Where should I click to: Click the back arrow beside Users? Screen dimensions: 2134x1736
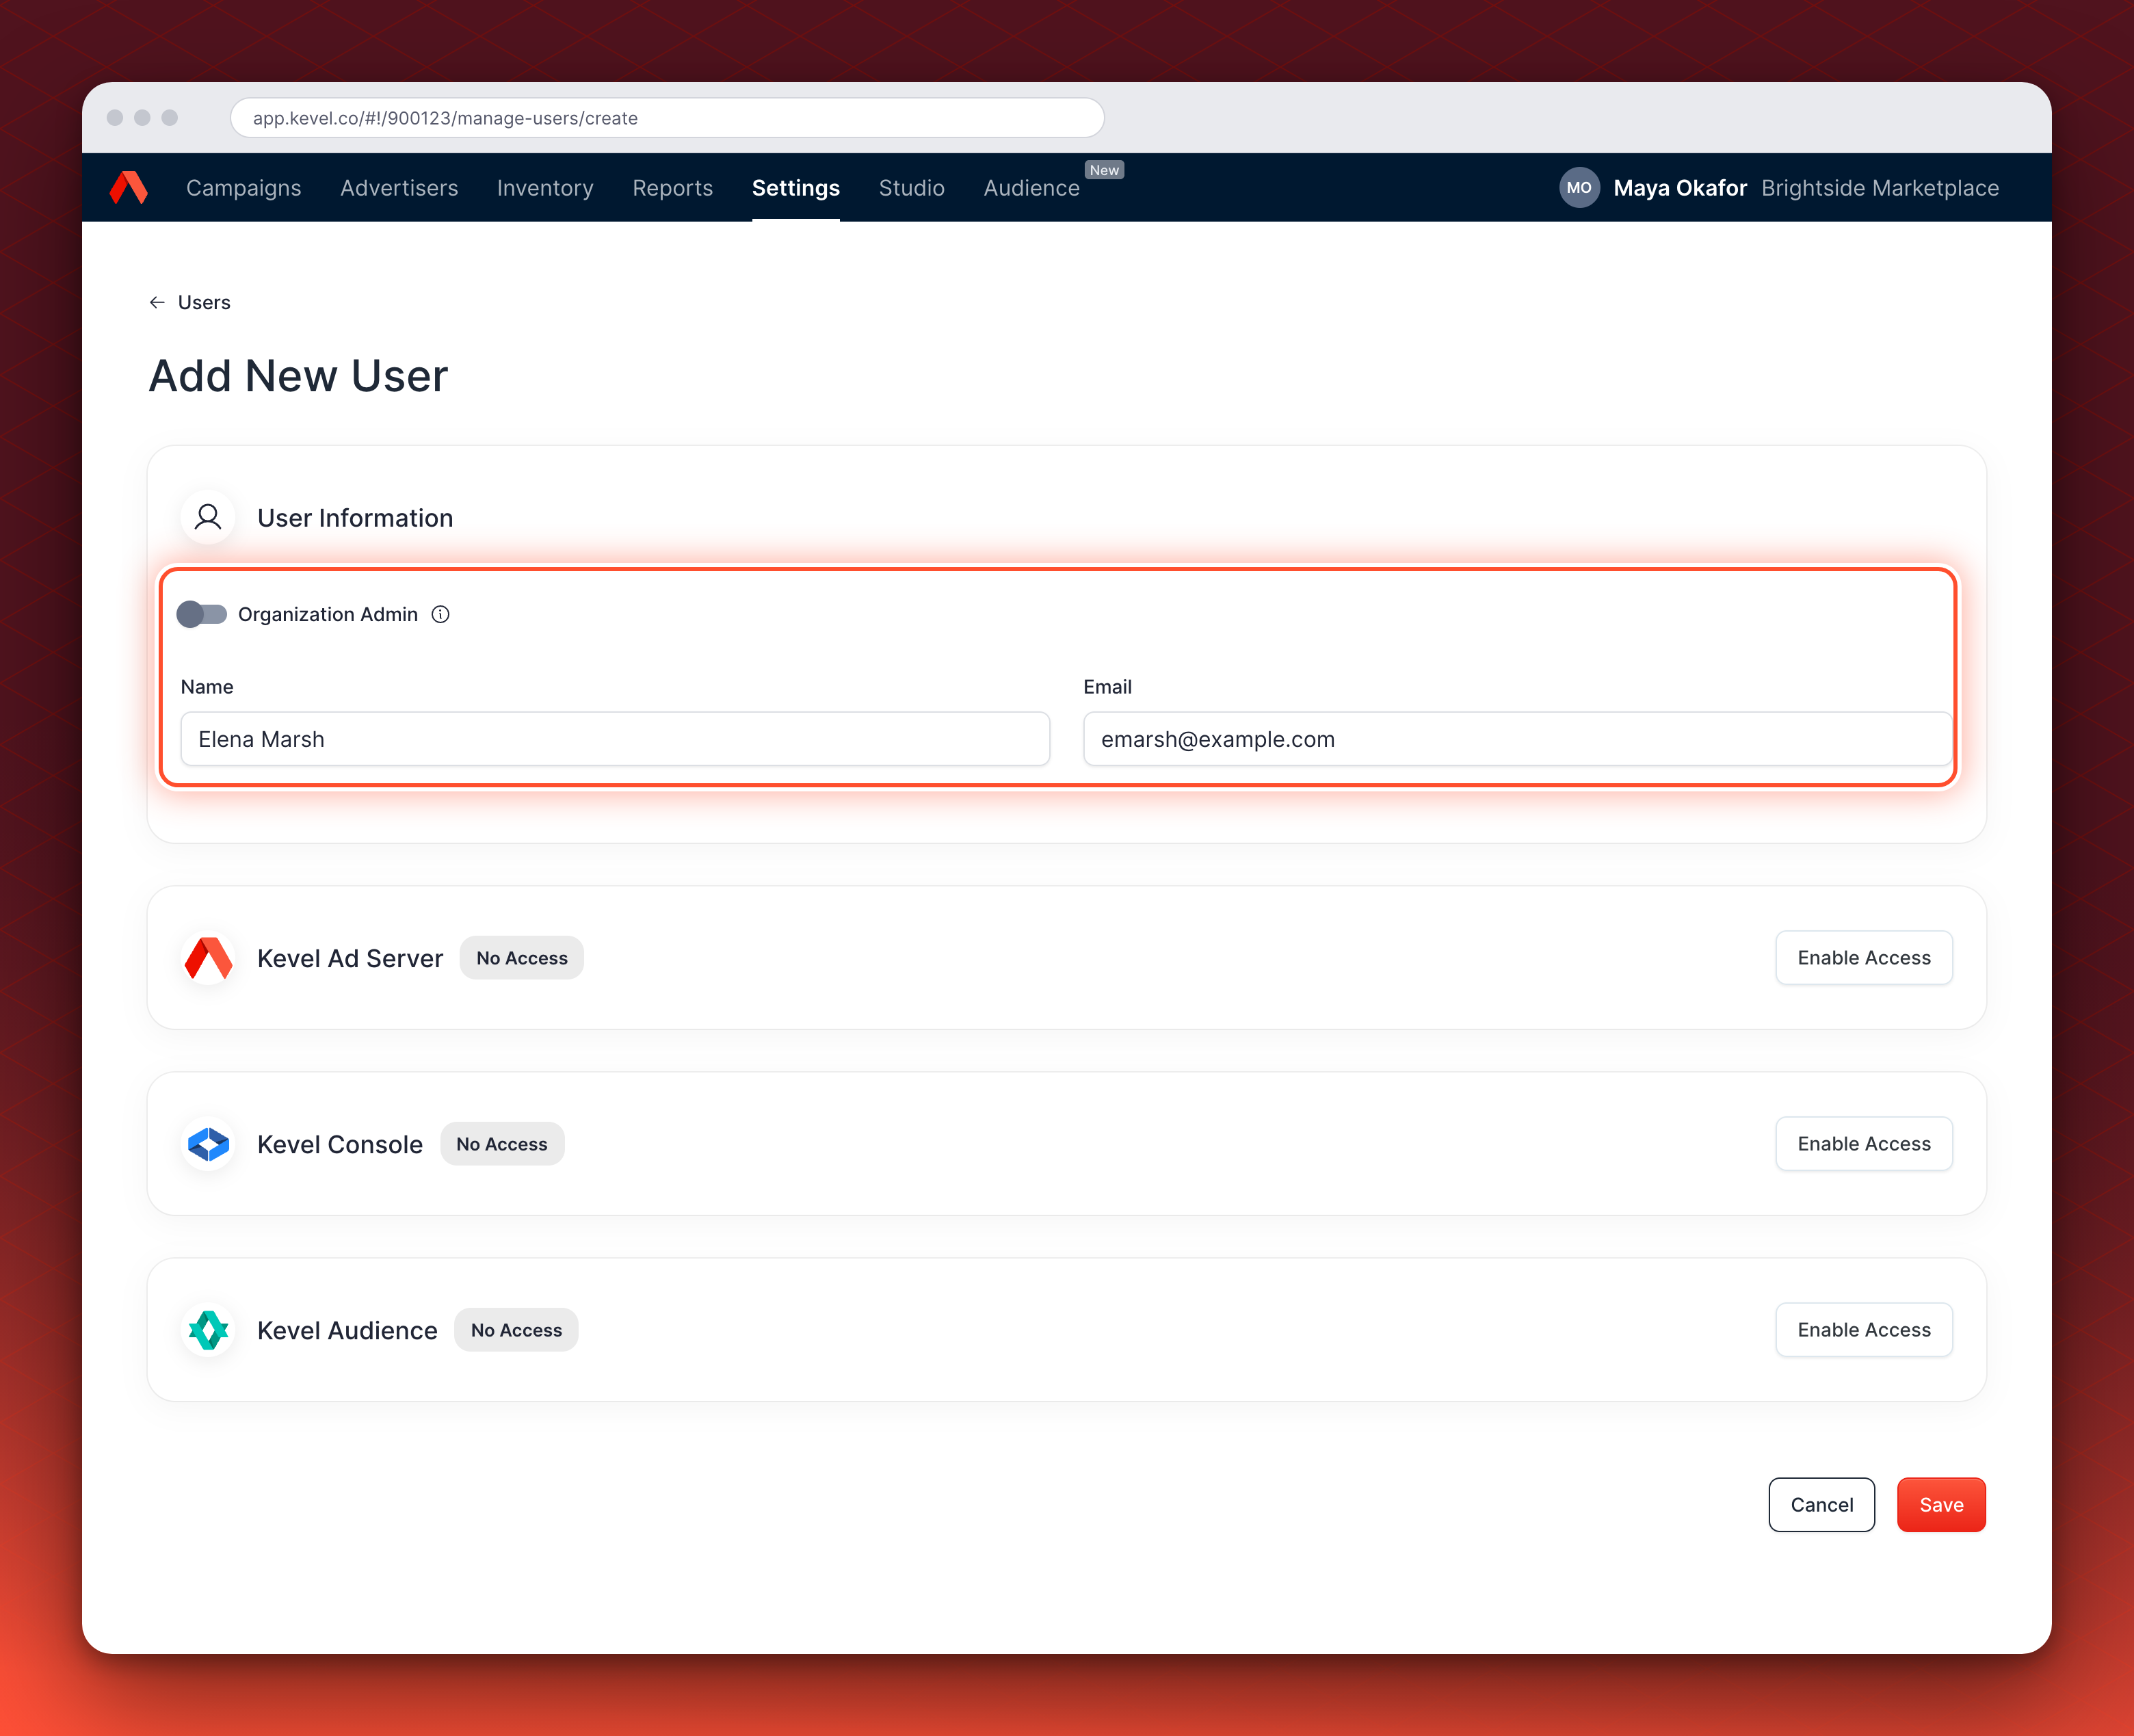pos(157,302)
